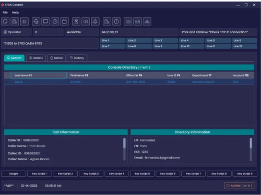This screenshot has width=261, height=195.
Task: Switch to the Search tab
Action: 14,58
